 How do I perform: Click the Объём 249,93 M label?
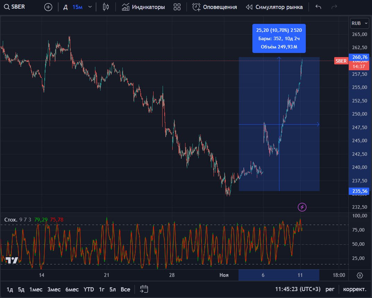(x=279, y=47)
